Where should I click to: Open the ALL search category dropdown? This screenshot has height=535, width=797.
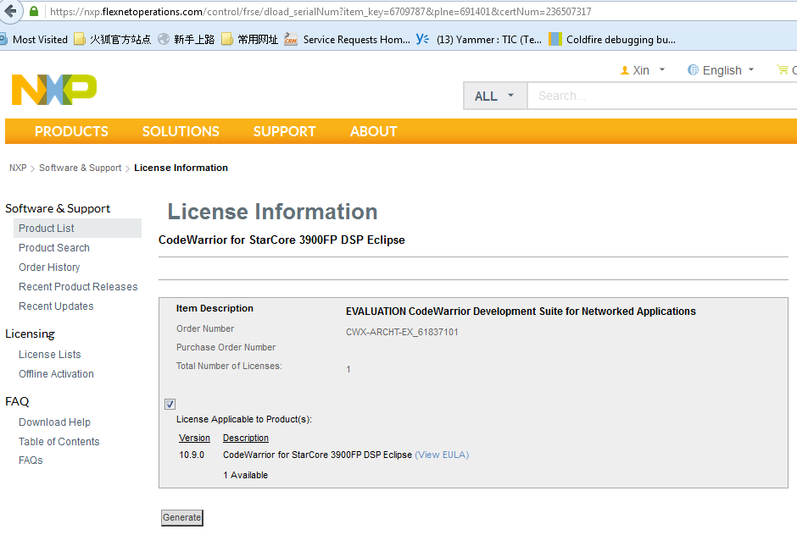495,96
